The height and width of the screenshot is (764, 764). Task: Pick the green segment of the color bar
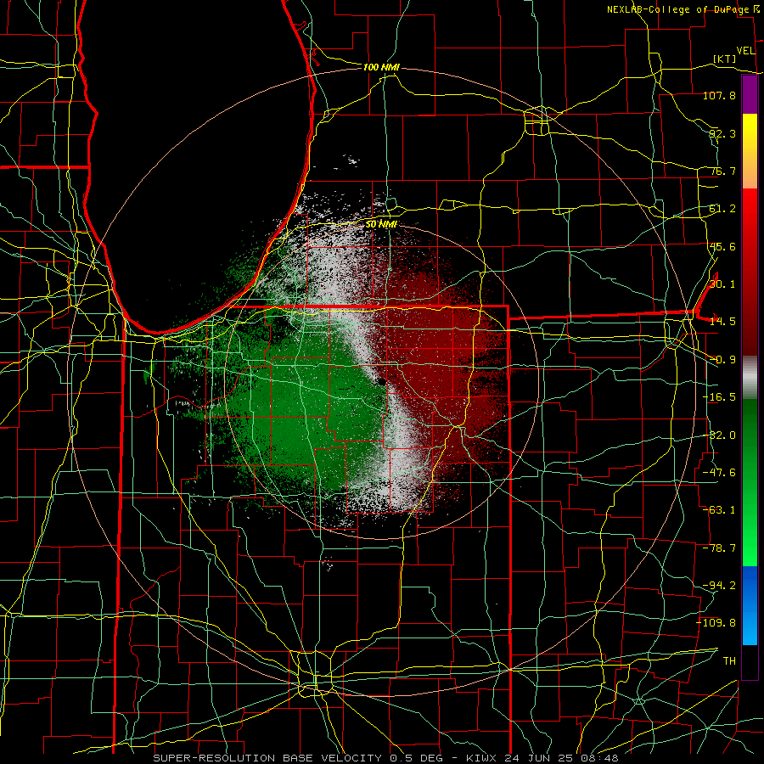750,482
